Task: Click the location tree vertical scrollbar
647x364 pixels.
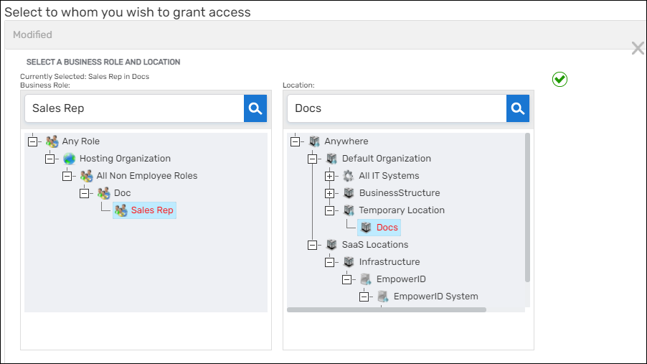Action: [528, 208]
